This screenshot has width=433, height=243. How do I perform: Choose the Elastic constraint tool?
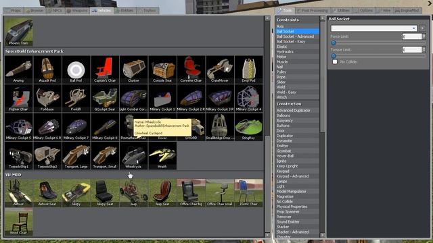298,47
